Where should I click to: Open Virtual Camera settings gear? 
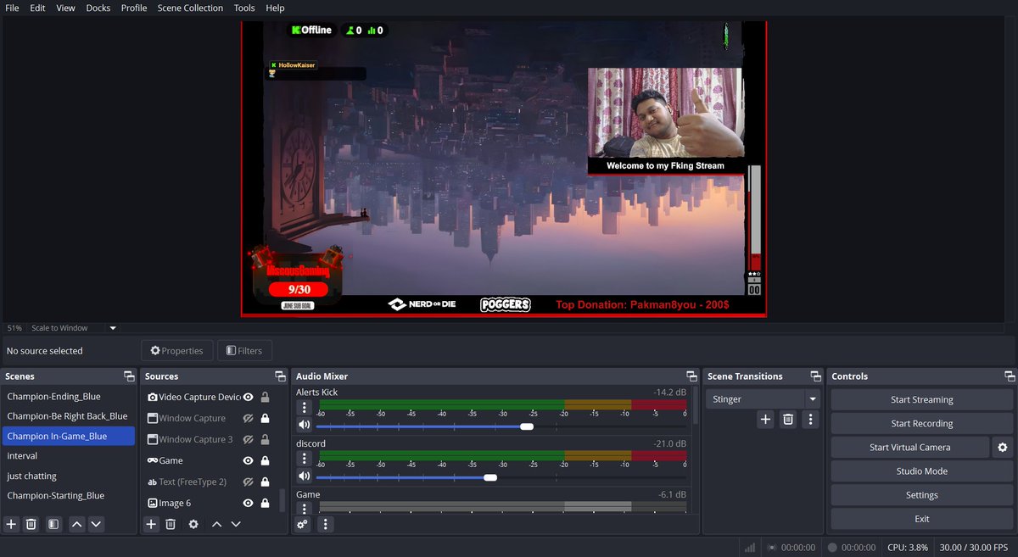pos(1002,448)
